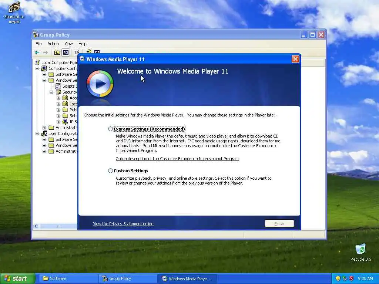Click the tree pane horizontal scrollbar left arrow

[x=36, y=226]
